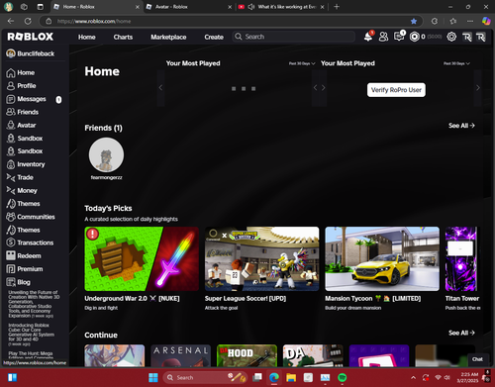This screenshot has height=387, width=495.
Task: Open friend fearmongerzz avatar
Action: tap(106, 155)
